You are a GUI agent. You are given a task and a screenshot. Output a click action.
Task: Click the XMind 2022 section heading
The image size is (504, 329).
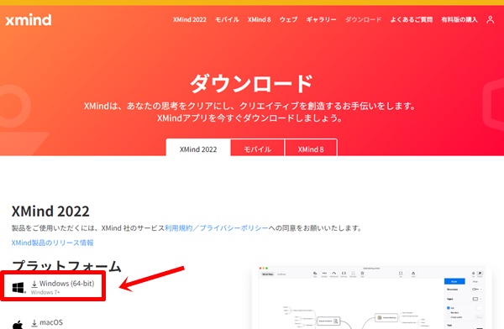50,211
